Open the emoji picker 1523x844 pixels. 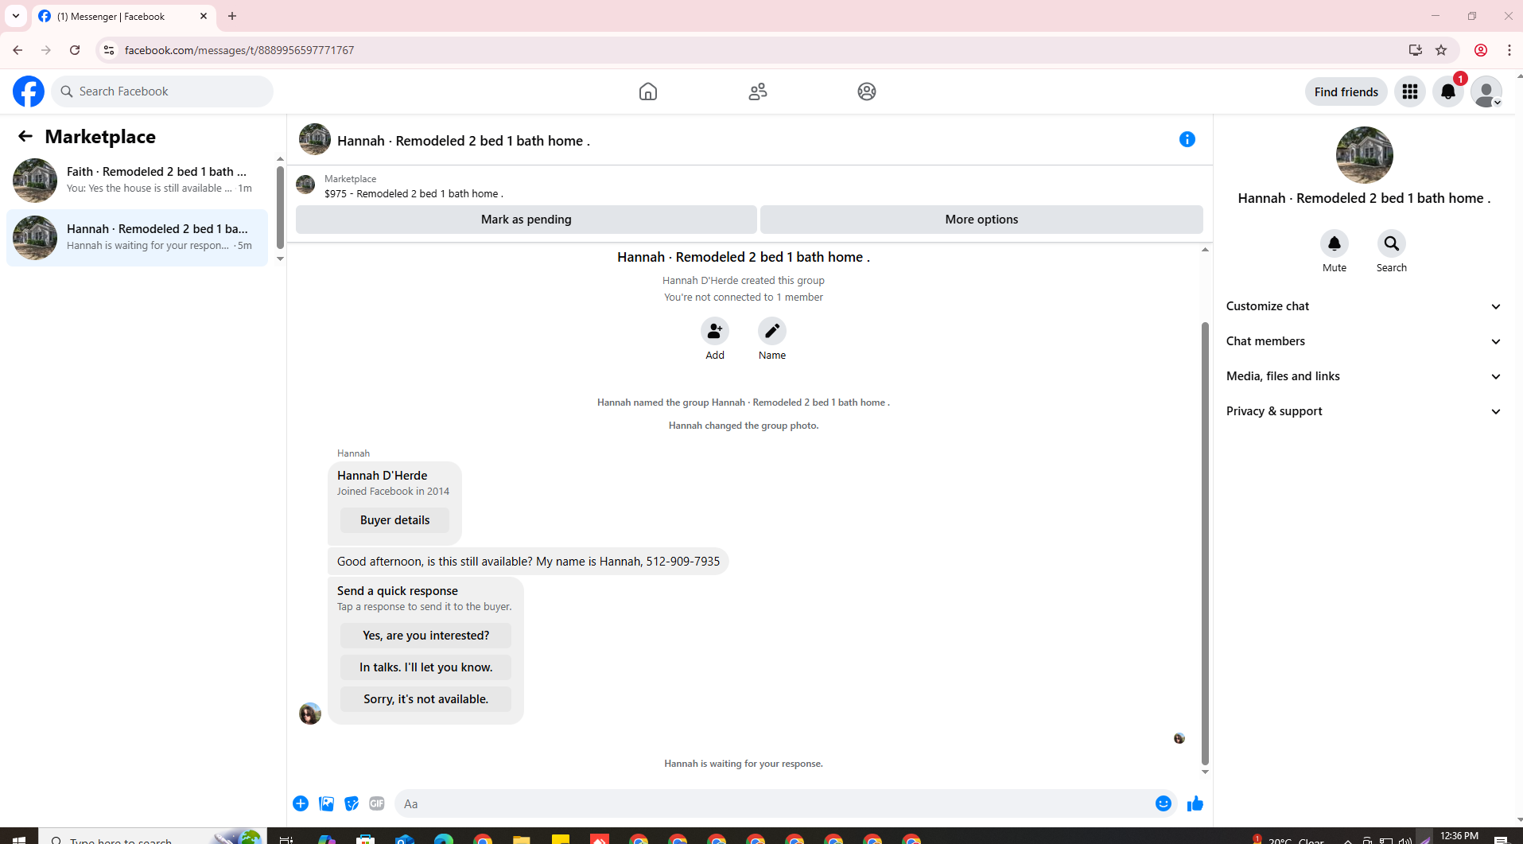(x=1164, y=803)
